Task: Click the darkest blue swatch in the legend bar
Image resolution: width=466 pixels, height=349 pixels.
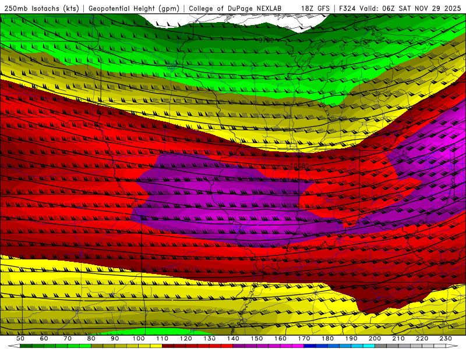Action: [310, 346]
